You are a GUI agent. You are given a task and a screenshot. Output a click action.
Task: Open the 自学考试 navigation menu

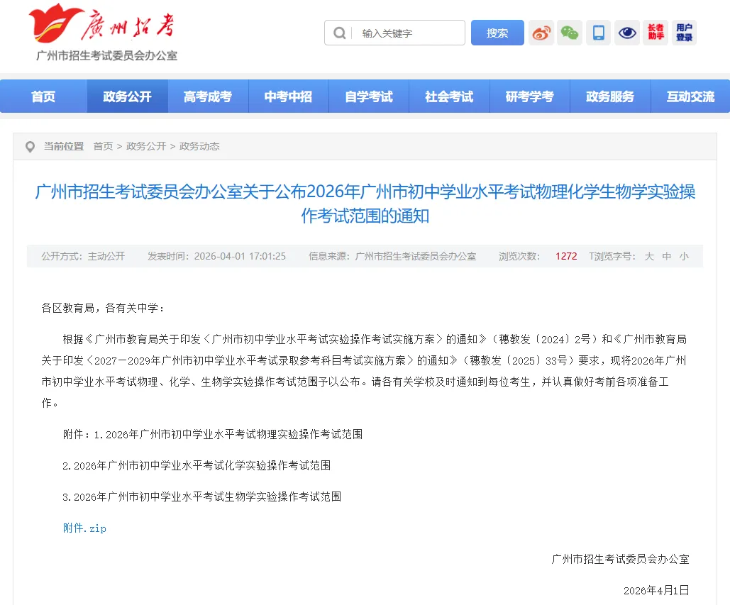(369, 96)
